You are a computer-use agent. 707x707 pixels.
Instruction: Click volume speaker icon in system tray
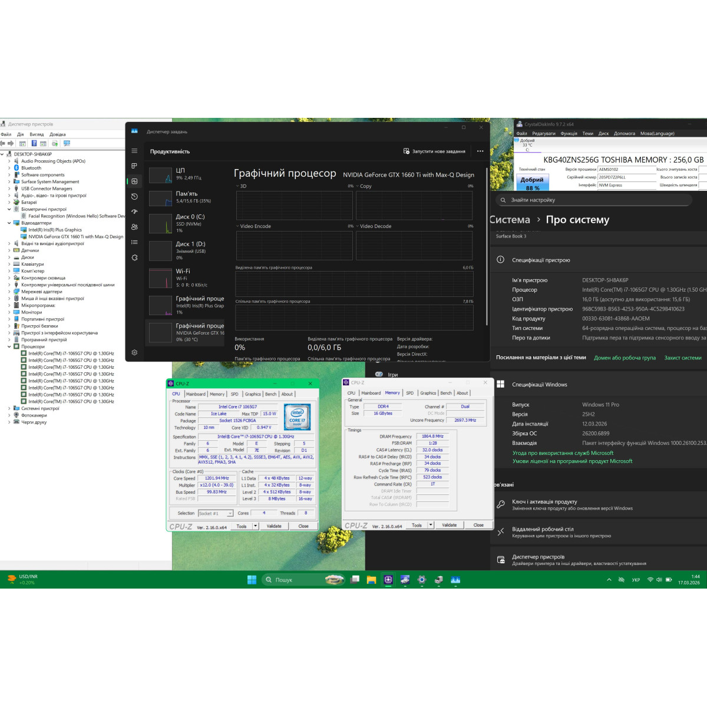[659, 580]
